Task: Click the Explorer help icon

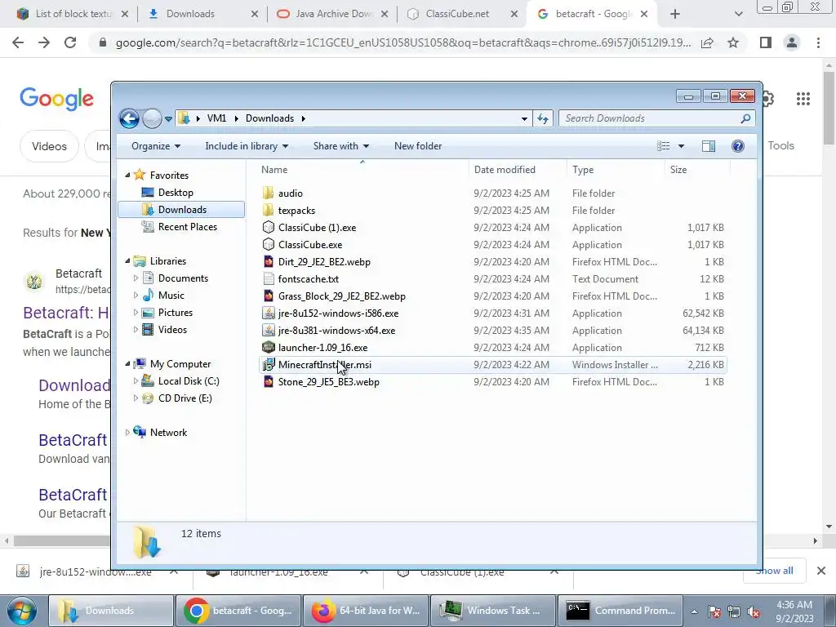Action: pyautogui.click(x=738, y=146)
